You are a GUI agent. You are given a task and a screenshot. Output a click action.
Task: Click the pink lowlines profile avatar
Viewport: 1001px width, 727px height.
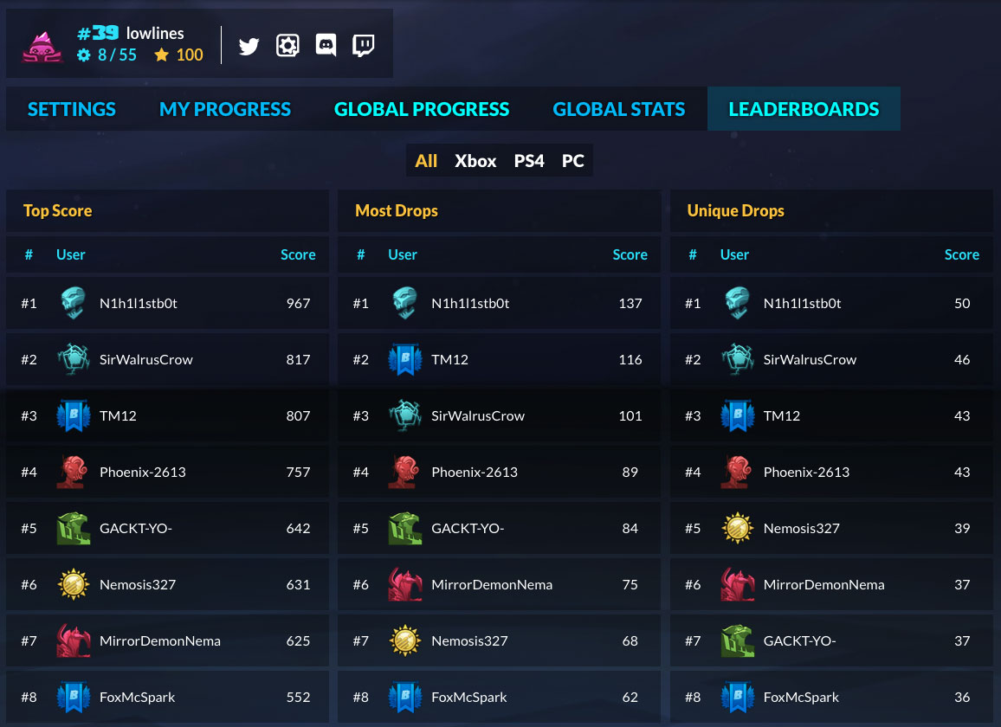click(42, 46)
